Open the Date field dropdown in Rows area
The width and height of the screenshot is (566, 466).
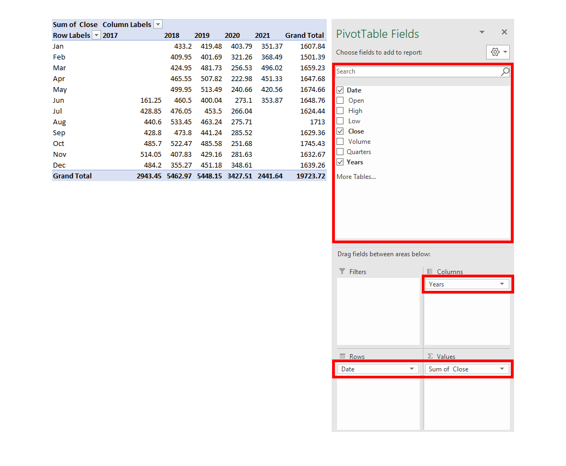pyautogui.click(x=412, y=369)
